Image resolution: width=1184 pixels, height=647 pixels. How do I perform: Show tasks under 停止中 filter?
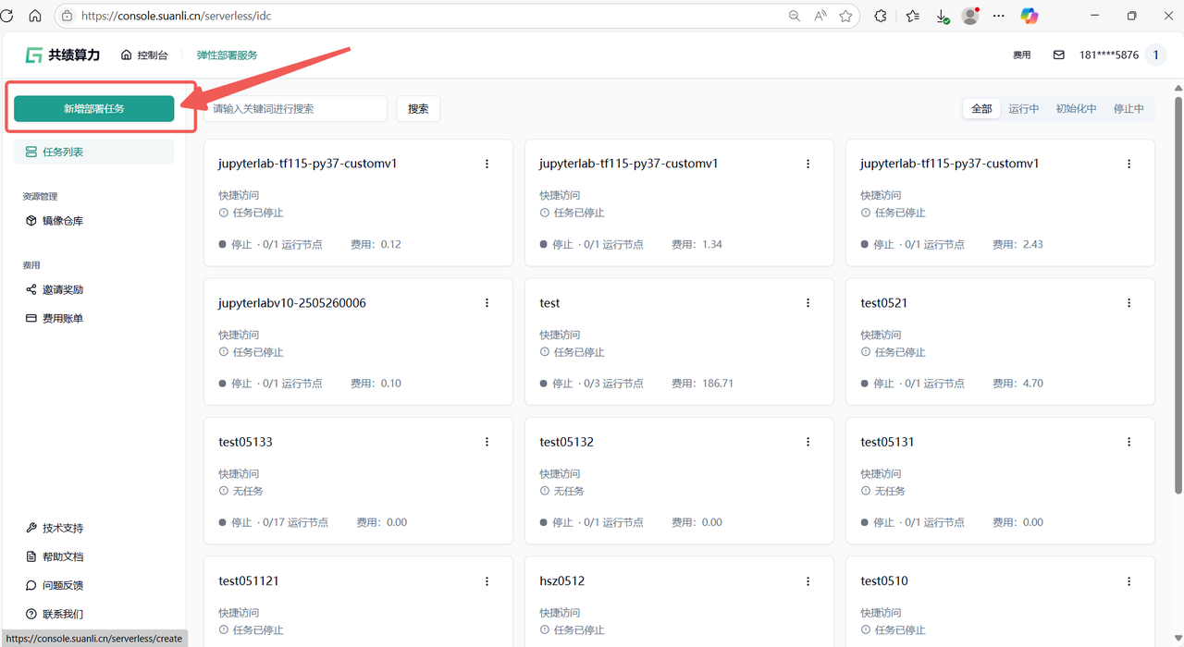1128,109
